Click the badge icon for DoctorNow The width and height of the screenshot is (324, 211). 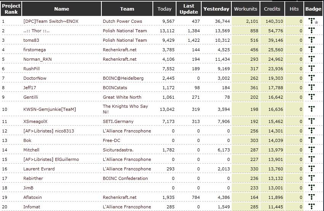[x=312, y=78]
